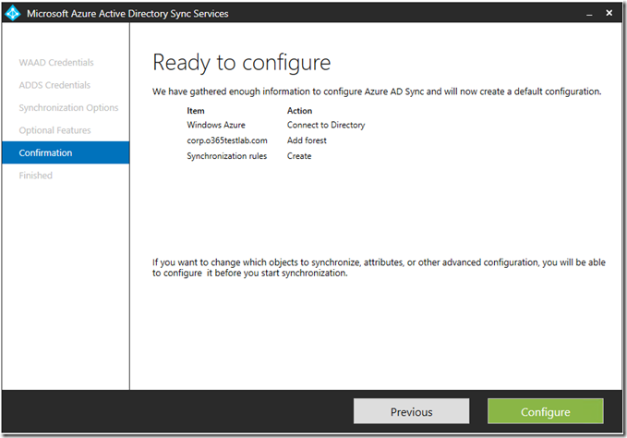Click the 'Create' action text
The image size is (627, 438).
(x=299, y=156)
